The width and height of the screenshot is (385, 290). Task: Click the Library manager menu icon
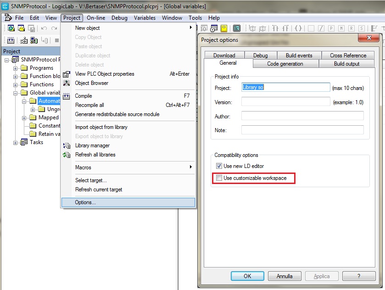(x=67, y=145)
